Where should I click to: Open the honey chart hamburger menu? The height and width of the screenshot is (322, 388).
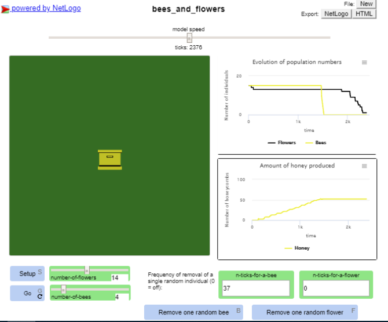(364, 166)
